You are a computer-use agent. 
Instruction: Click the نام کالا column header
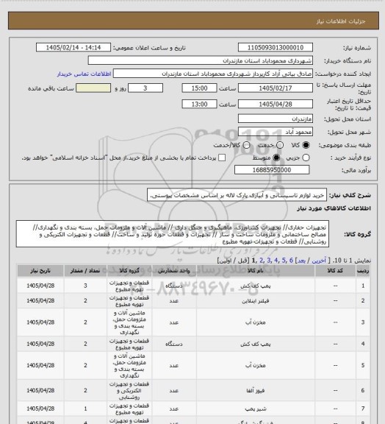[256, 271]
